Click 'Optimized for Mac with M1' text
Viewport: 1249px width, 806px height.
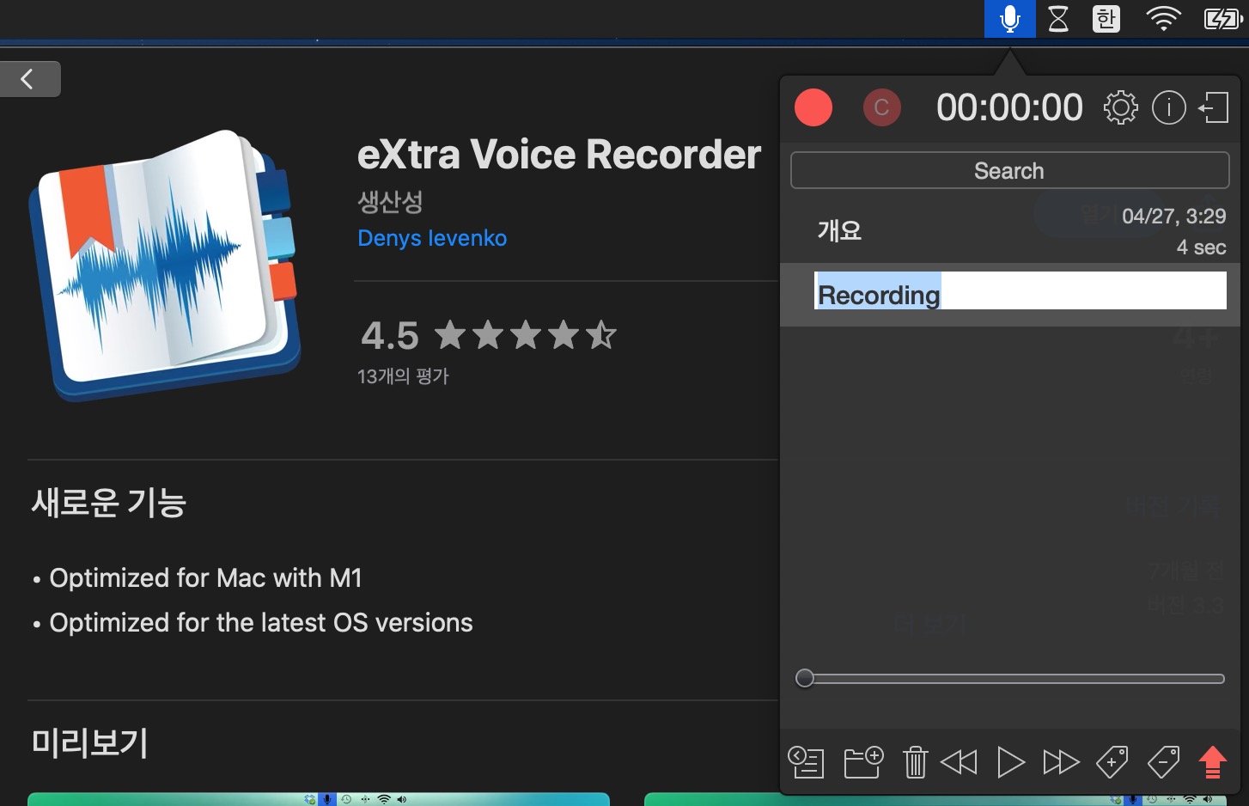(205, 578)
